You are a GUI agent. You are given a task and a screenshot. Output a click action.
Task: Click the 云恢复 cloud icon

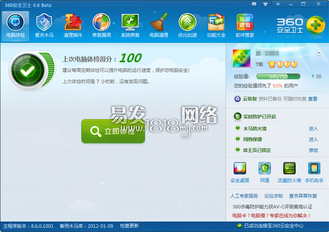237,99
